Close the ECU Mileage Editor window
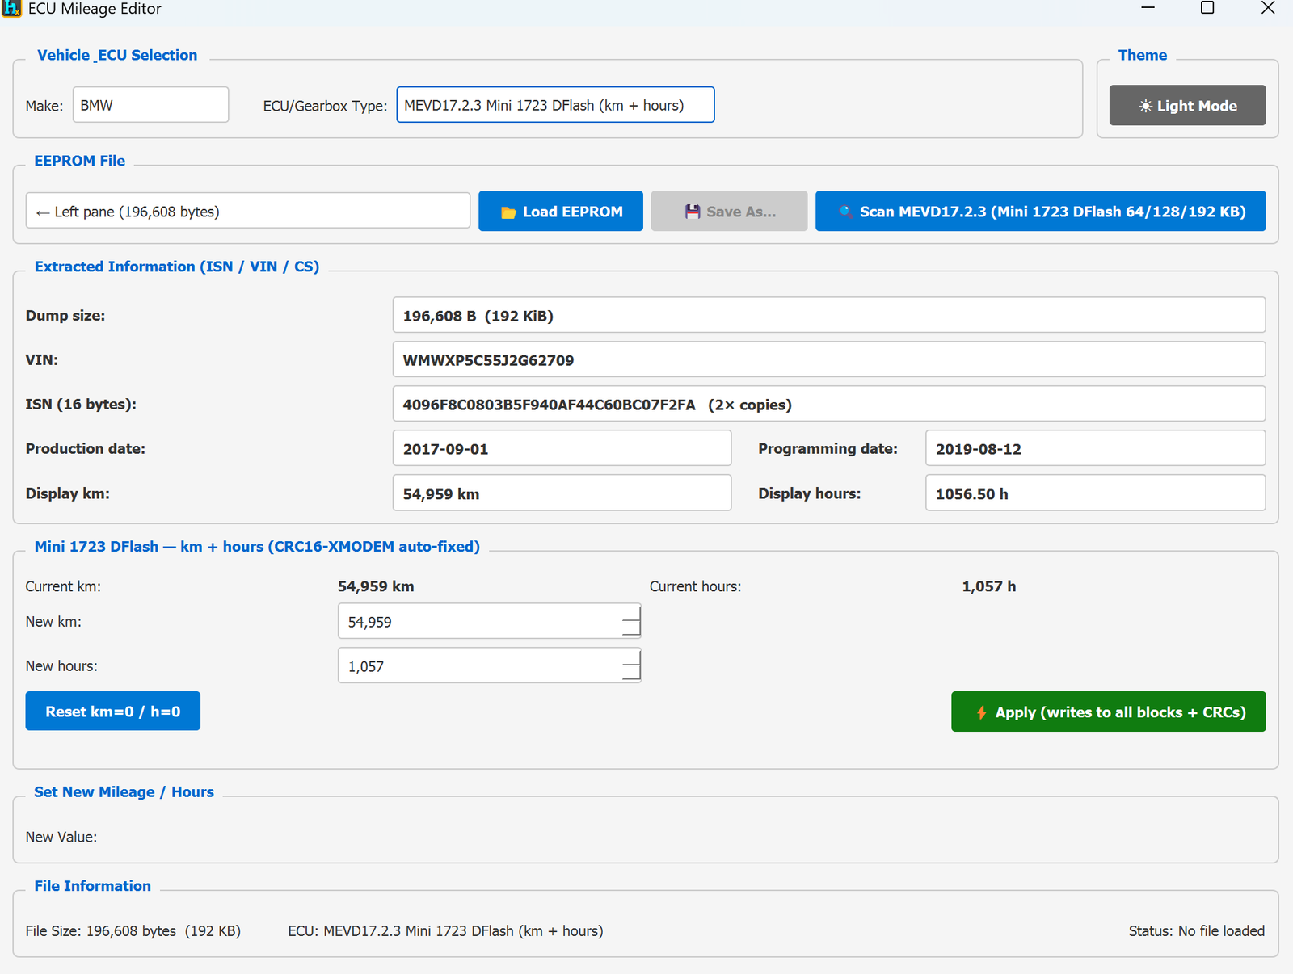Screen dimensions: 1293x974 (1268, 8)
